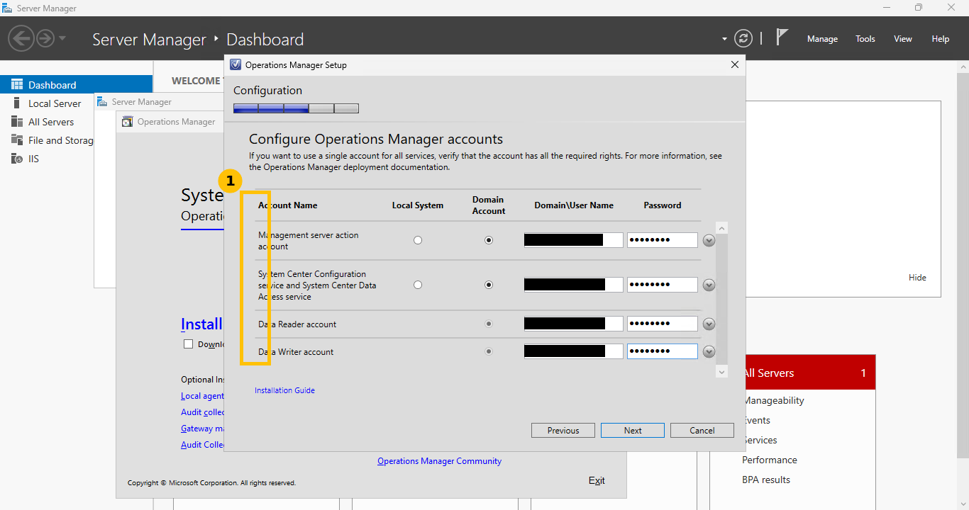Image resolution: width=969 pixels, height=510 pixels.
Task: Click the File and Storage Services icon
Action: point(16,140)
